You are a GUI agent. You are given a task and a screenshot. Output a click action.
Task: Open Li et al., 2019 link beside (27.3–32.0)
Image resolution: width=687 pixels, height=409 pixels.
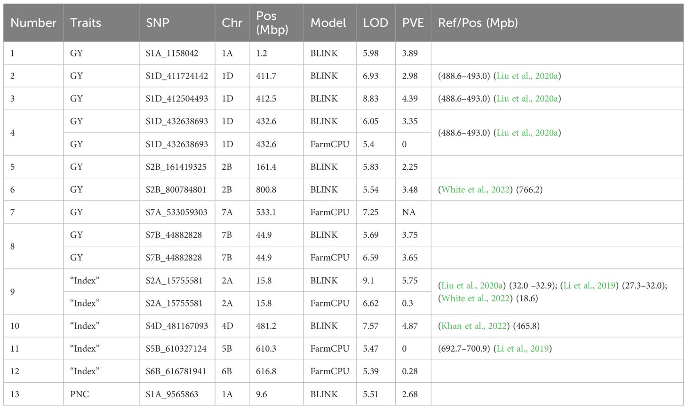point(589,286)
